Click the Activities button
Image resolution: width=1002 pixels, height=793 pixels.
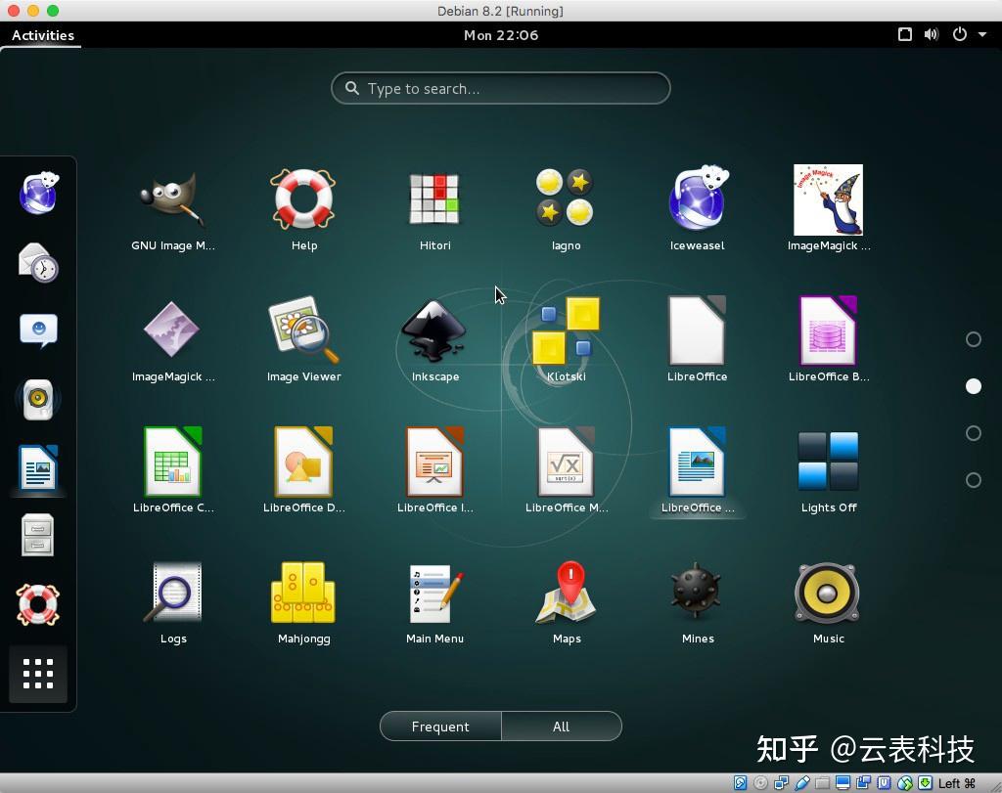click(x=43, y=35)
